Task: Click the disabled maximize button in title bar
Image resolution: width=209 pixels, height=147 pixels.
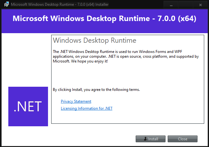Action: coord(186,5)
